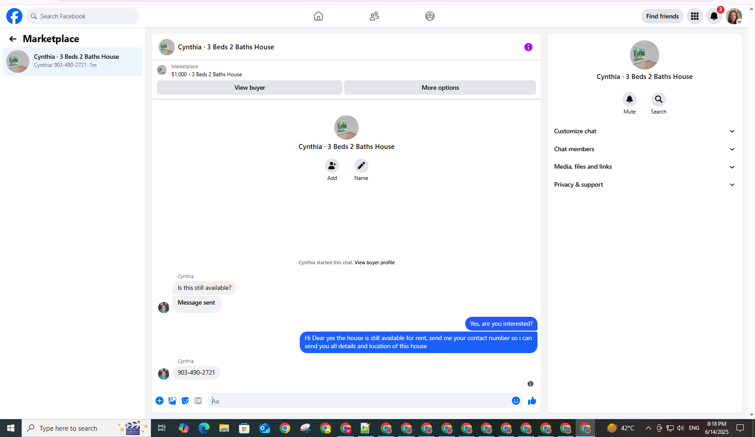The width and height of the screenshot is (755, 437).
Task: Click the center conversation house picture
Action: (x=346, y=127)
